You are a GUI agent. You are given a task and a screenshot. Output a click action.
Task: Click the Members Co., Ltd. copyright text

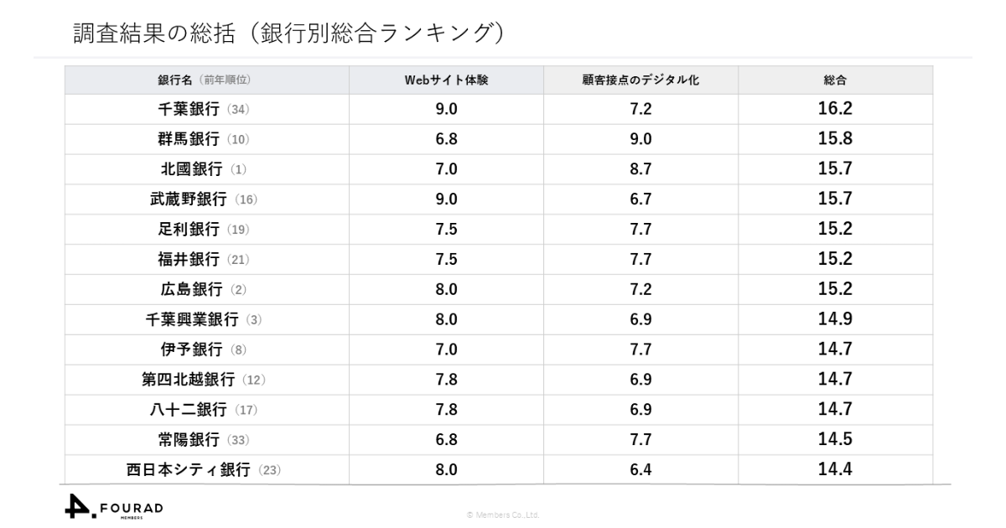[503, 515]
